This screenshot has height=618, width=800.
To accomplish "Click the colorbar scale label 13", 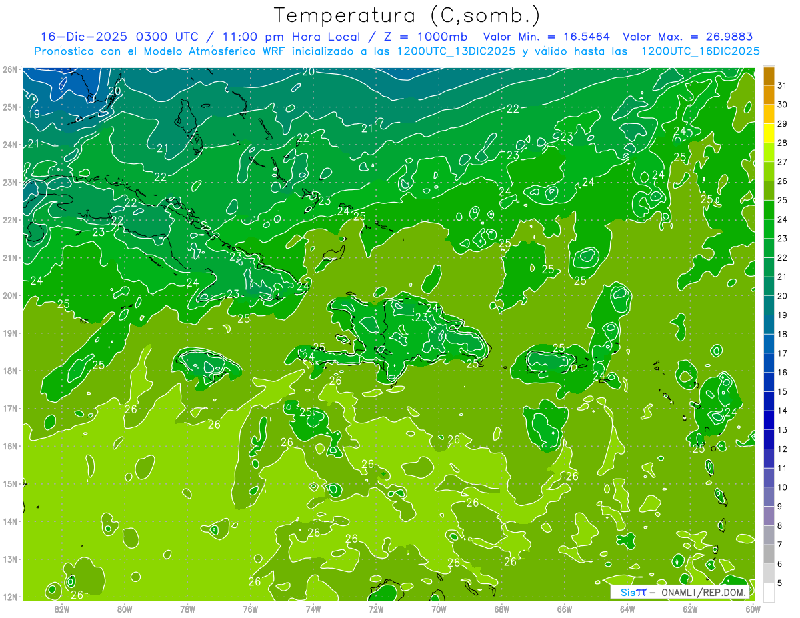I will 782,430.
